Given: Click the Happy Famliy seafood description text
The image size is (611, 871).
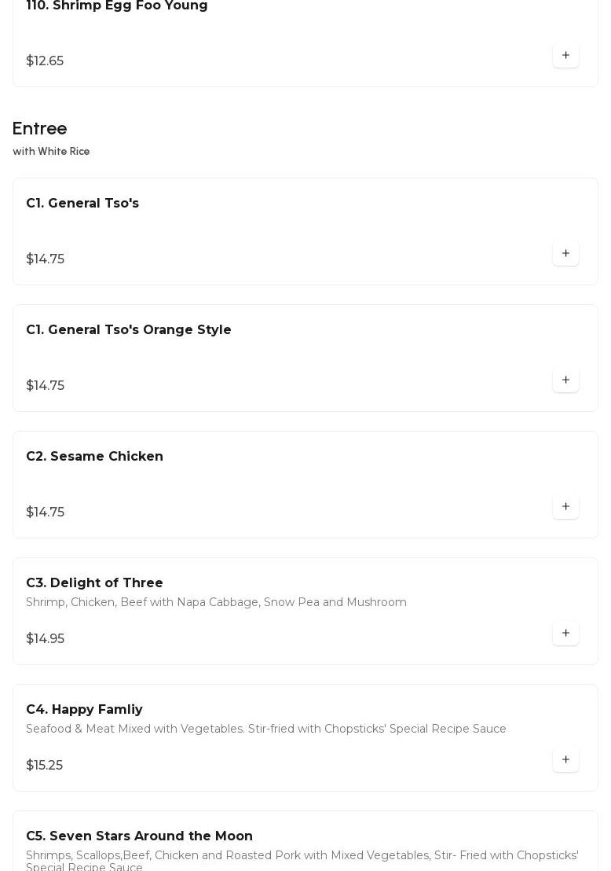Looking at the screenshot, I should pyautogui.click(x=266, y=730).
